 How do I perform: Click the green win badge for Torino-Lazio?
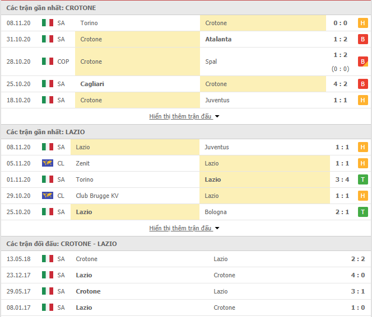(362, 179)
